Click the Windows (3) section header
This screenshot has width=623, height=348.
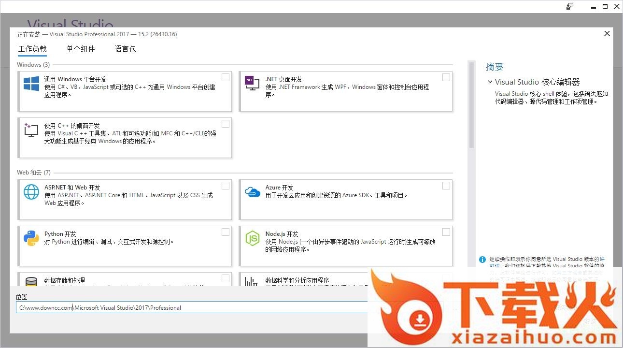(33, 65)
